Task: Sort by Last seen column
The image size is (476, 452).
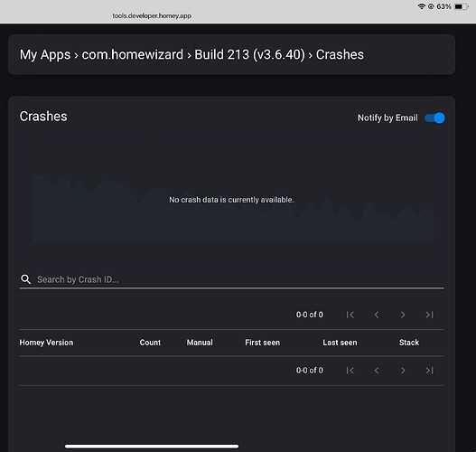Action: pyautogui.click(x=340, y=343)
